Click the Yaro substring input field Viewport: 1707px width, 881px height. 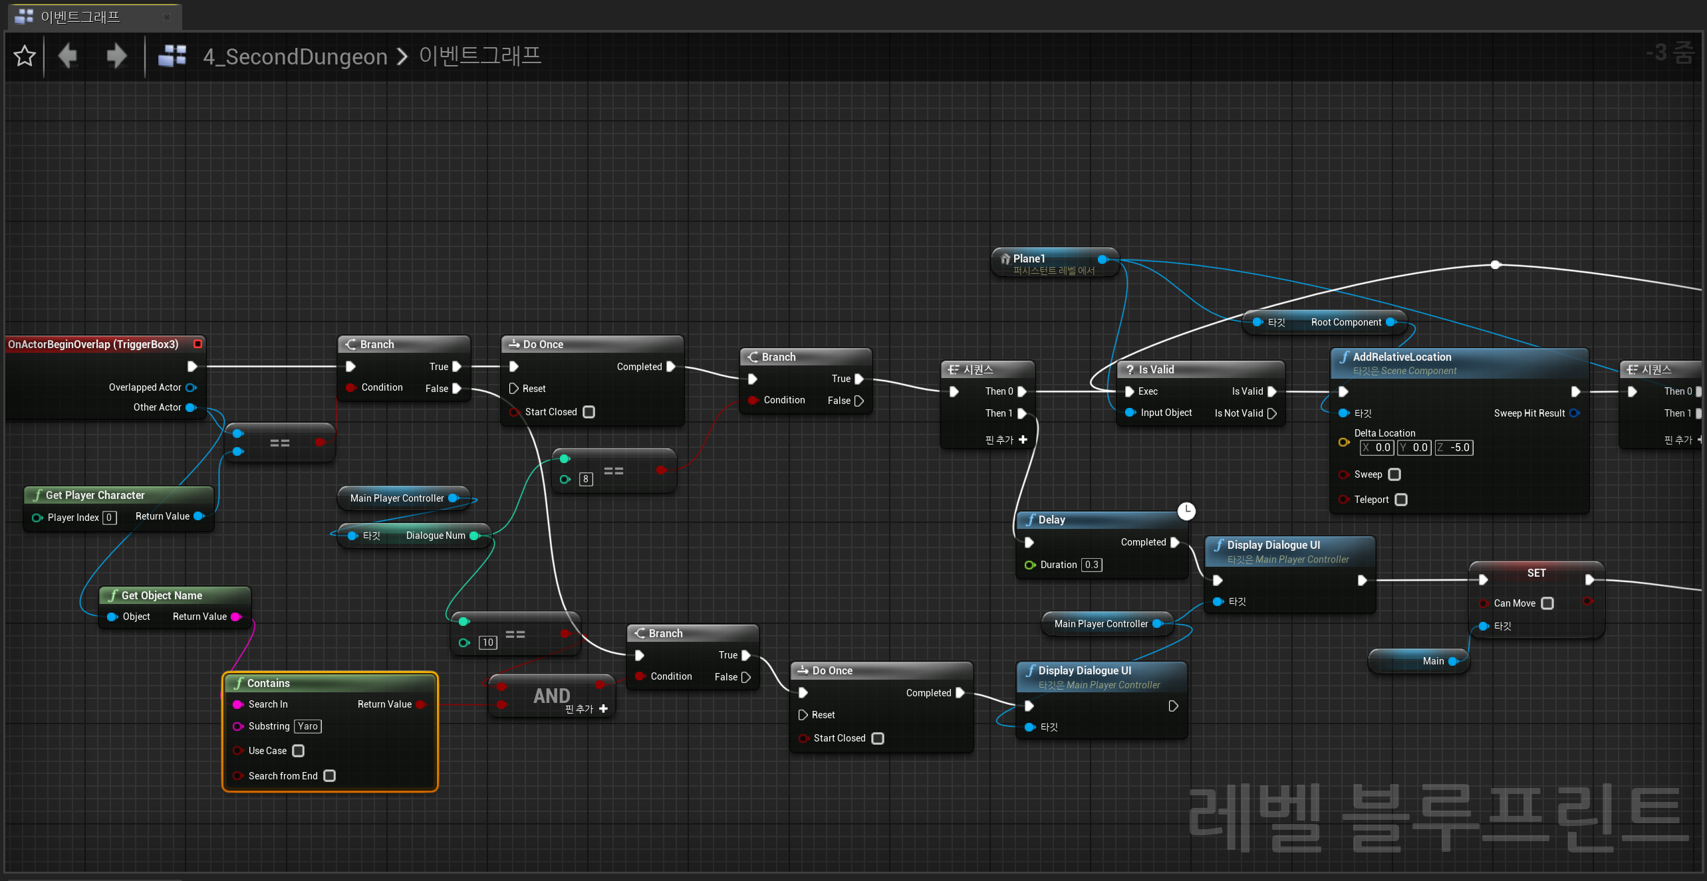pyautogui.click(x=307, y=726)
